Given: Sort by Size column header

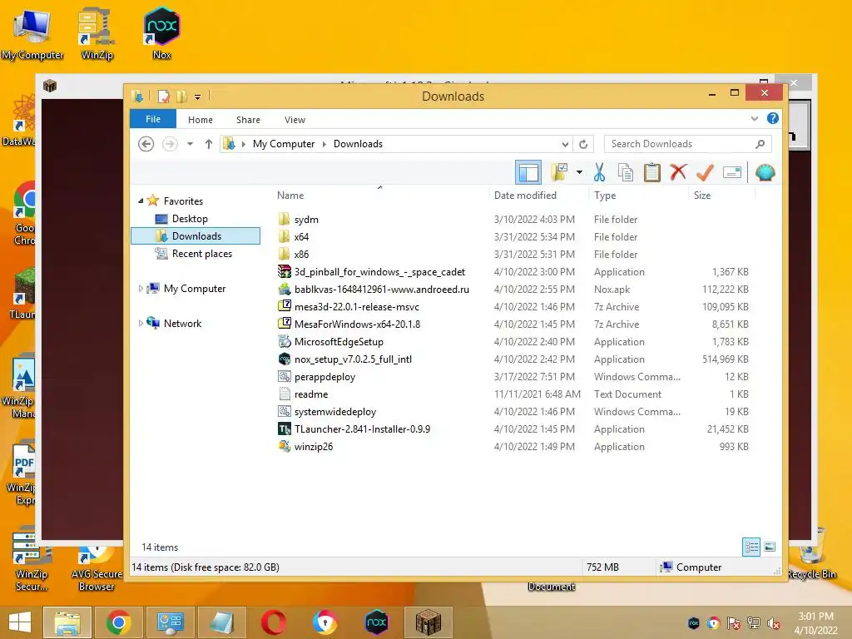Looking at the screenshot, I should (x=702, y=195).
